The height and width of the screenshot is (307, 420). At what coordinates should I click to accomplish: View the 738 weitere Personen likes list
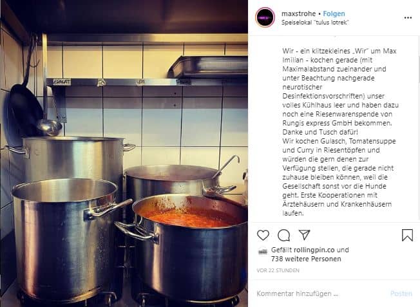[x=306, y=259]
